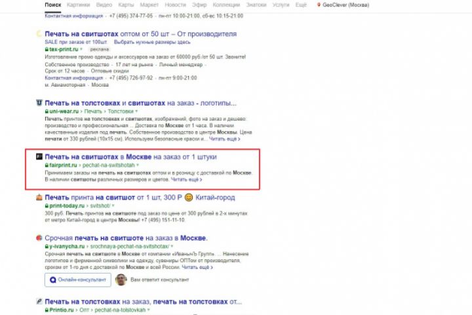
Task: Click the fairprint.ru domain link
Action: [x=63, y=165]
